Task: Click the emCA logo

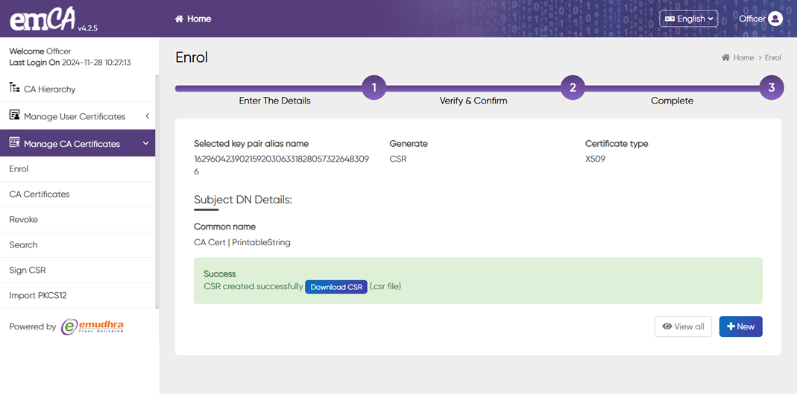Action: 43,20
